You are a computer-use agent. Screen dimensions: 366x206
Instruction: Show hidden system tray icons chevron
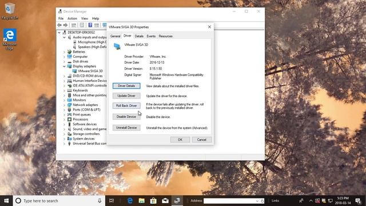311,201
